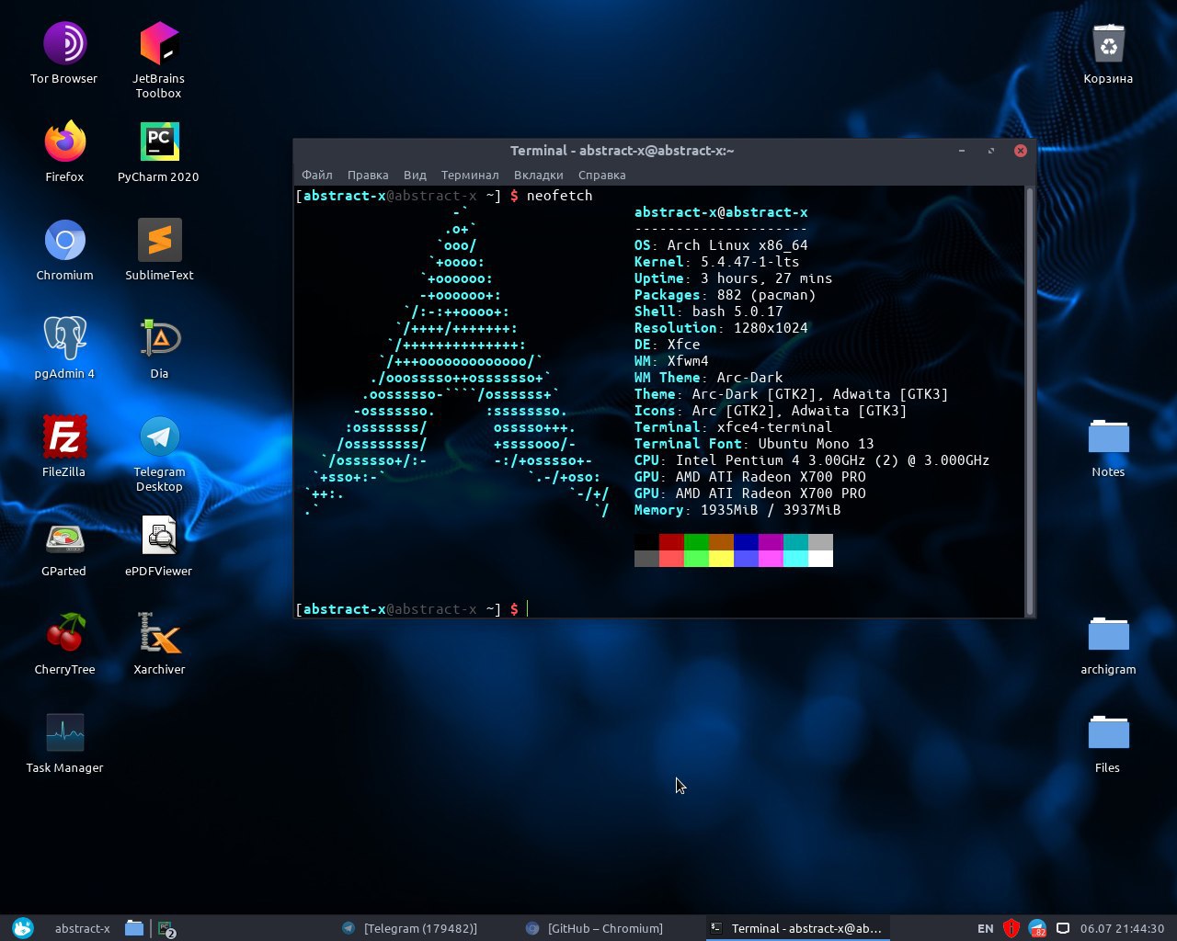The height and width of the screenshot is (941, 1177).
Task: Open the Notes folder on the desktop
Action: pos(1108,448)
